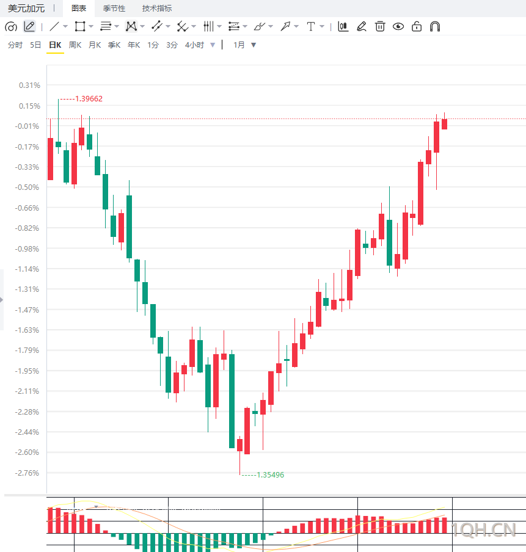
Task: Delete drawings with the trash icon
Action: [380, 26]
